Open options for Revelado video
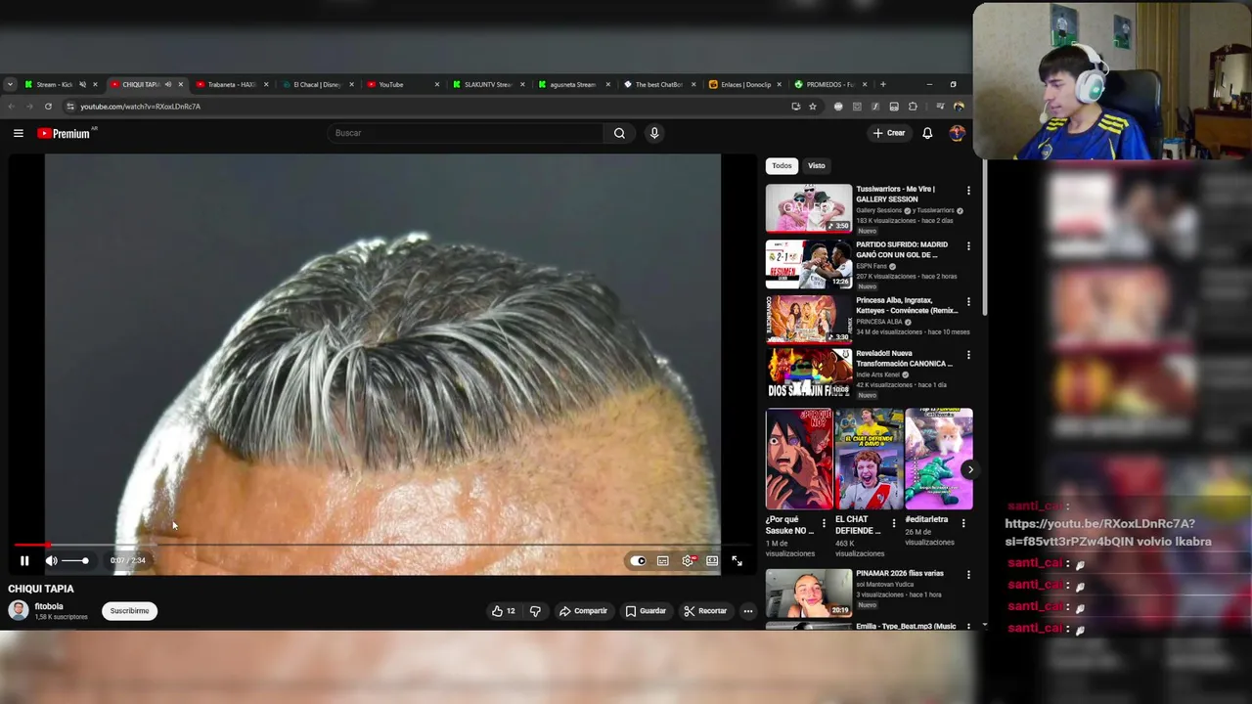 [968, 355]
